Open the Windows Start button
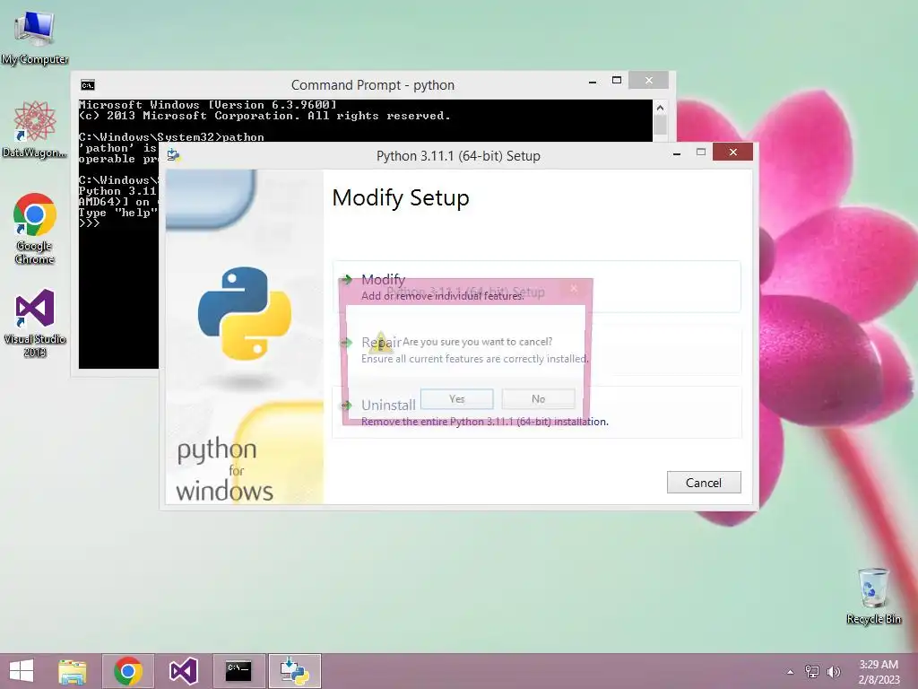The height and width of the screenshot is (689, 918). (22, 671)
